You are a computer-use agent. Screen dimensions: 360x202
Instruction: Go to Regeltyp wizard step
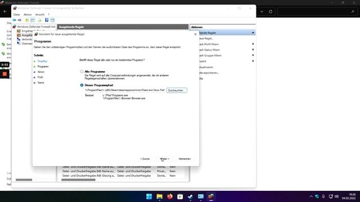click(x=42, y=61)
